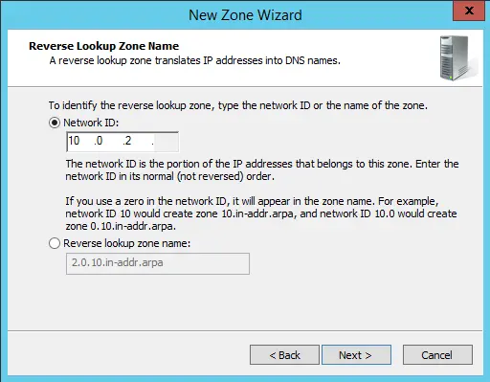Viewport: 490px width, 382px height.
Task: Select the Network ID radio button
Action: click(x=55, y=123)
